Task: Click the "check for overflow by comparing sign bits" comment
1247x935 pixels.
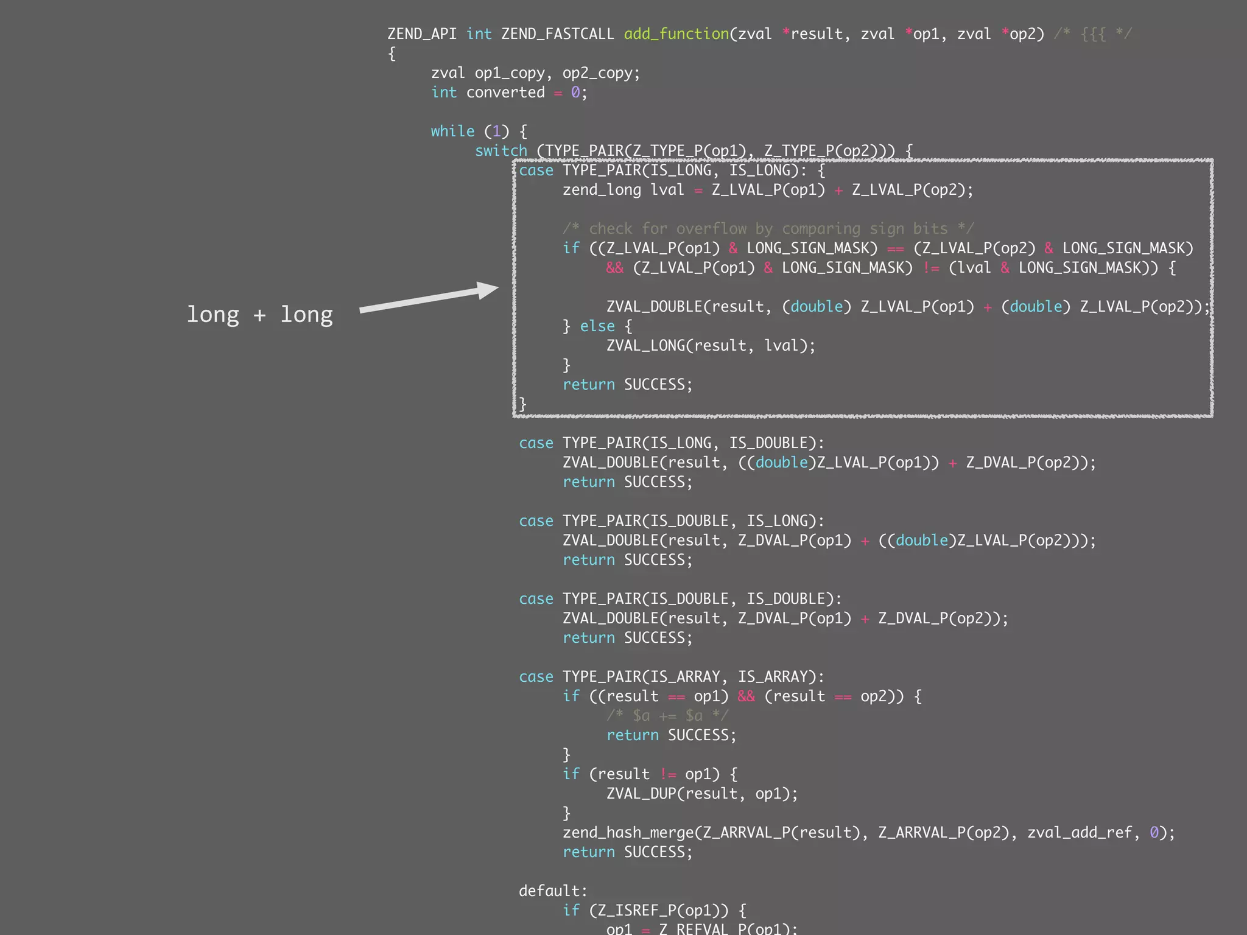Action: click(768, 229)
